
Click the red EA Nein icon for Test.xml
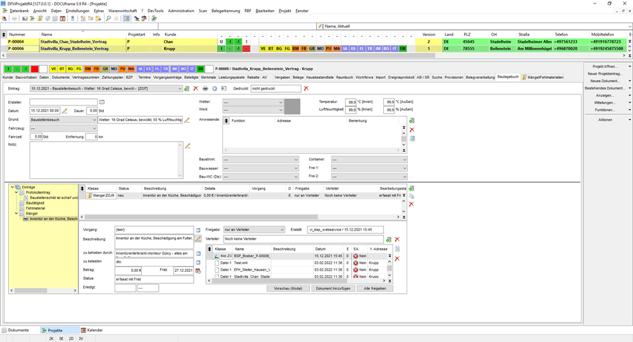pyautogui.click(x=356, y=263)
